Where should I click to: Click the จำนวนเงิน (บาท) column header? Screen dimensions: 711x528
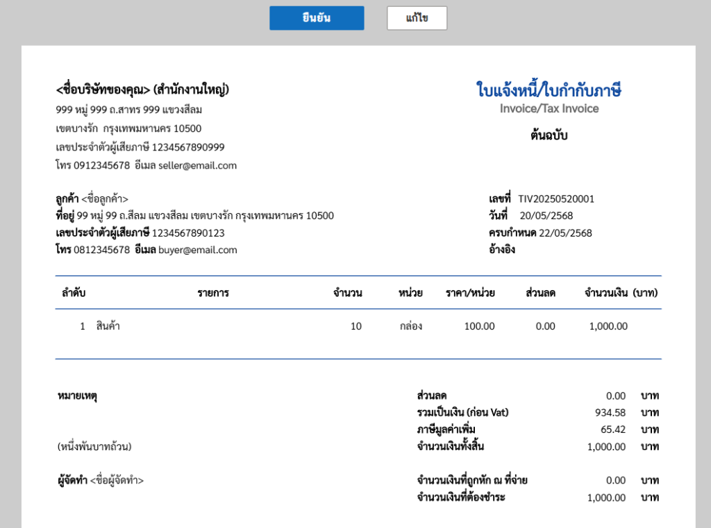pos(621,293)
